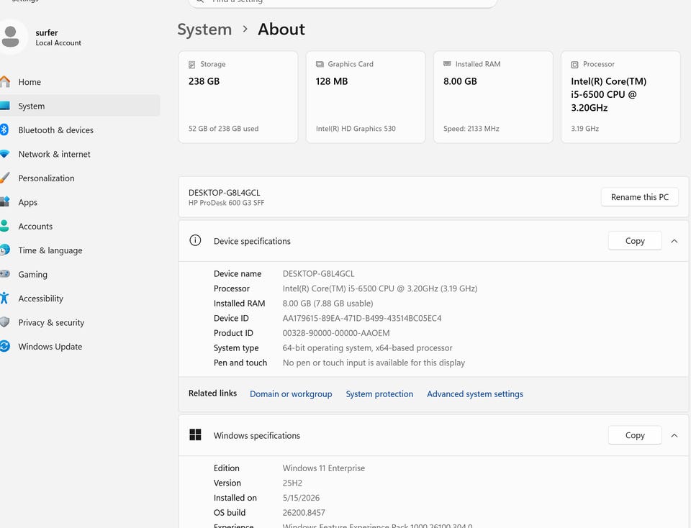Select Device ID value AA179615-89EA text

tap(362, 319)
